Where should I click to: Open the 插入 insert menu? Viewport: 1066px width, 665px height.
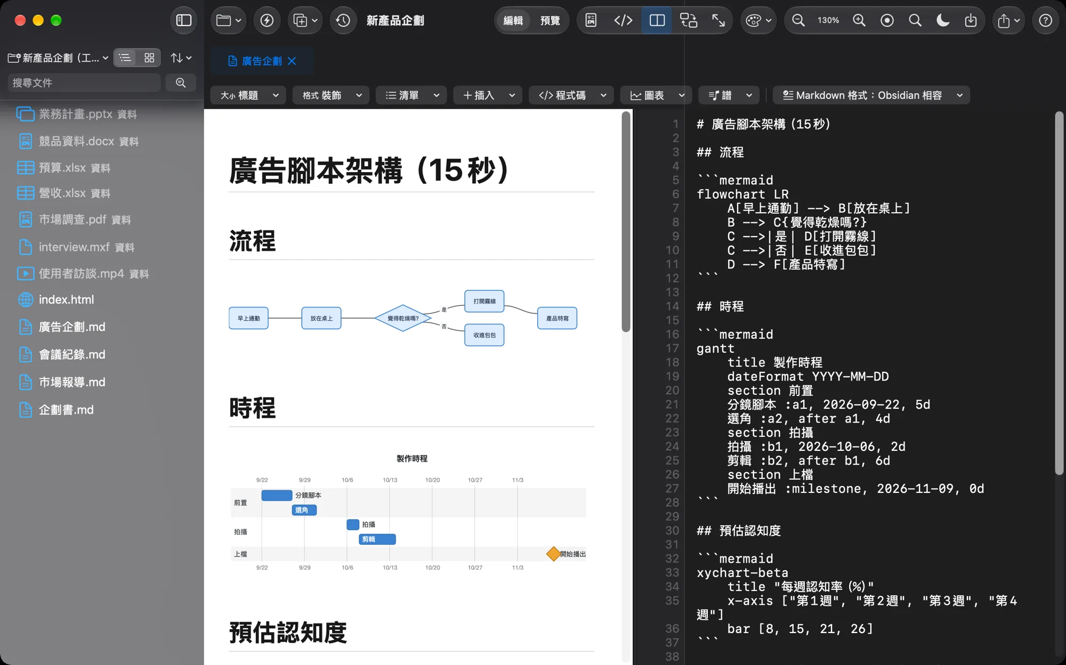[488, 95]
